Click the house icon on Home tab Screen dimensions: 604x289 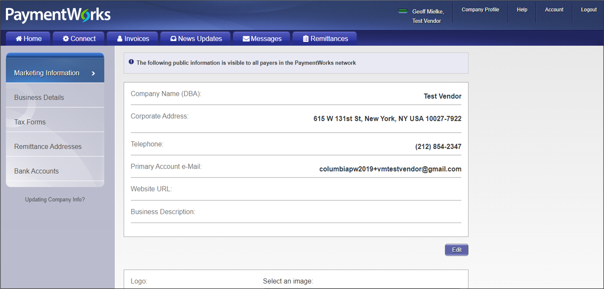coord(19,39)
